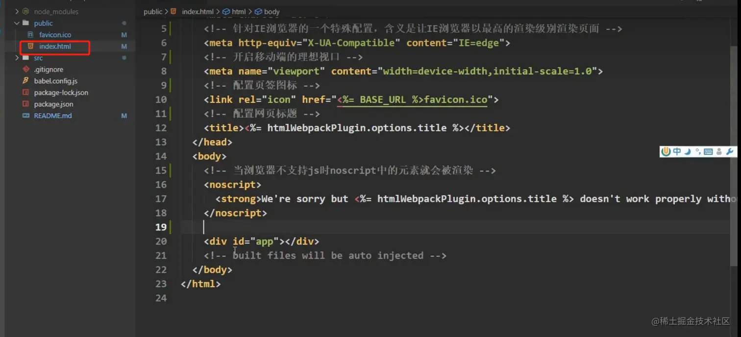Select index.html in the file tree
Viewport: 741px width, 337px height.
[x=55, y=46]
